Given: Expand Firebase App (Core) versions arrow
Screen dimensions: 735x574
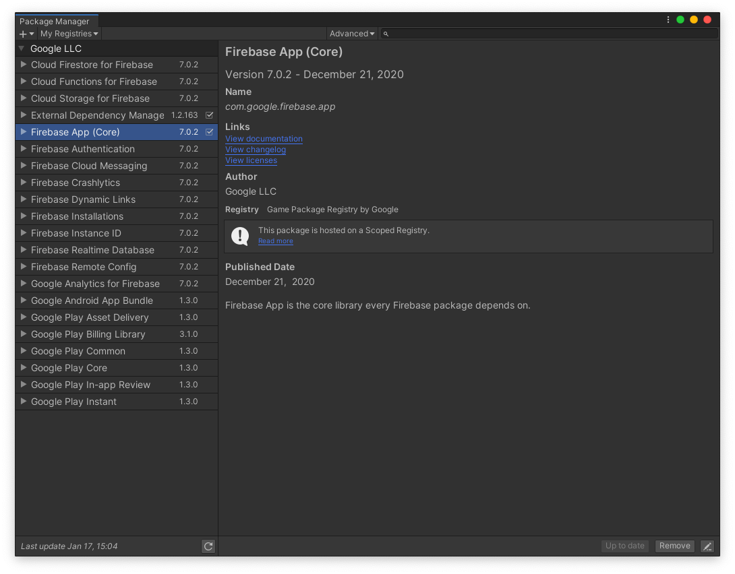Looking at the screenshot, I should pyautogui.click(x=23, y=132).
